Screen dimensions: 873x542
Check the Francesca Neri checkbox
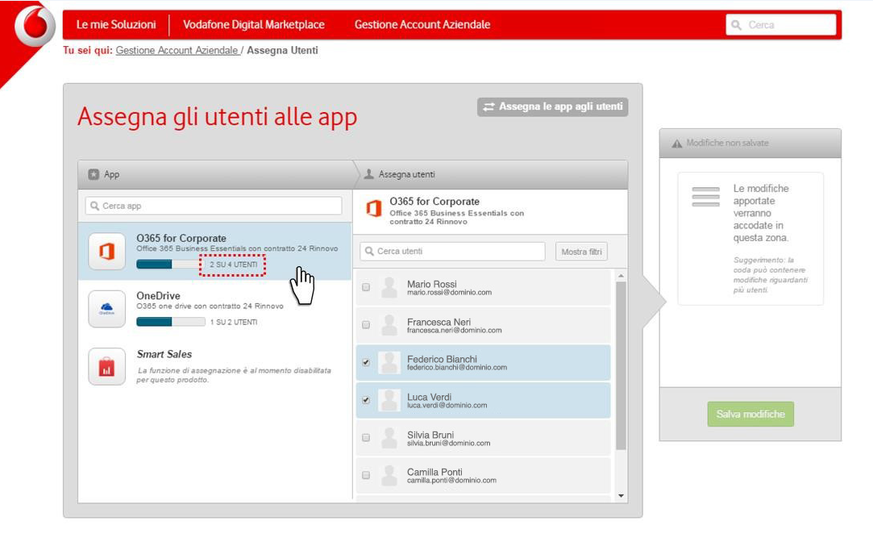coord(366,325)
